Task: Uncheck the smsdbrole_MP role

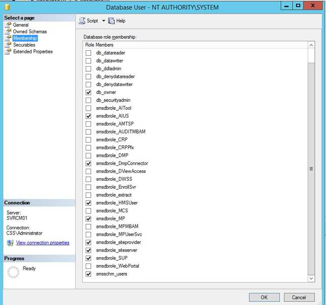Action: coord(88,219)
